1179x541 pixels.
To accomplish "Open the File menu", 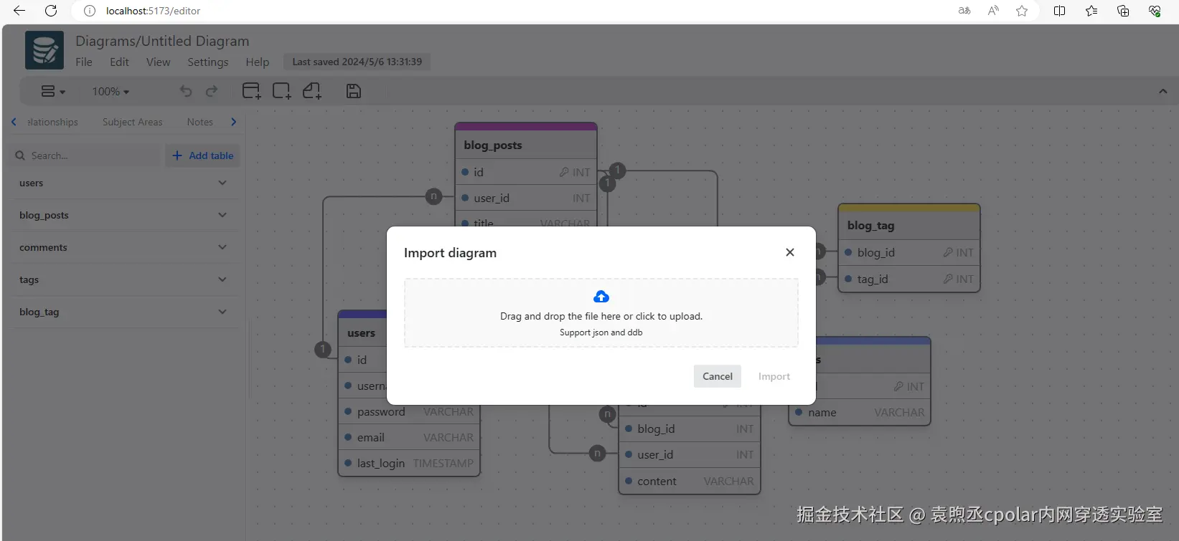I will [84, 62].
